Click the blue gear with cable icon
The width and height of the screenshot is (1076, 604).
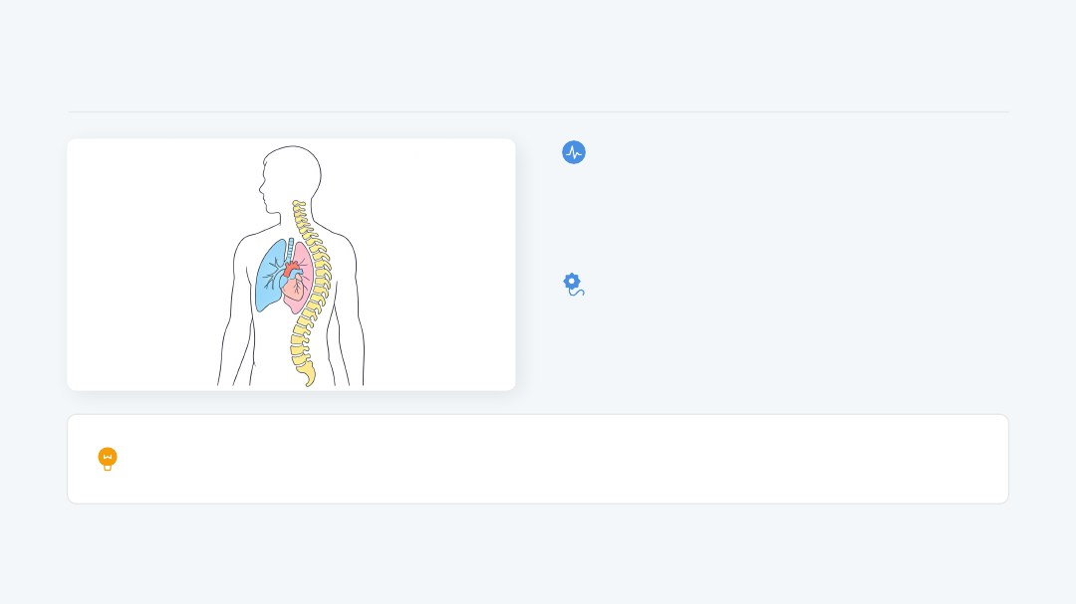573,285
